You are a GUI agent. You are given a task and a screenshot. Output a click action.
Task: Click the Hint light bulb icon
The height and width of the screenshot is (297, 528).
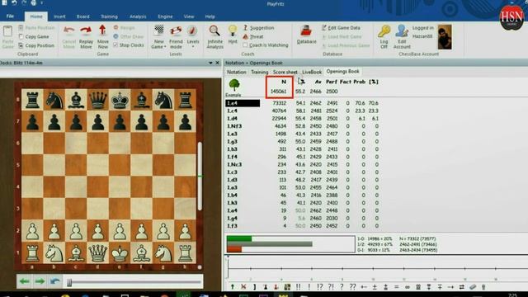click(233, 31)
